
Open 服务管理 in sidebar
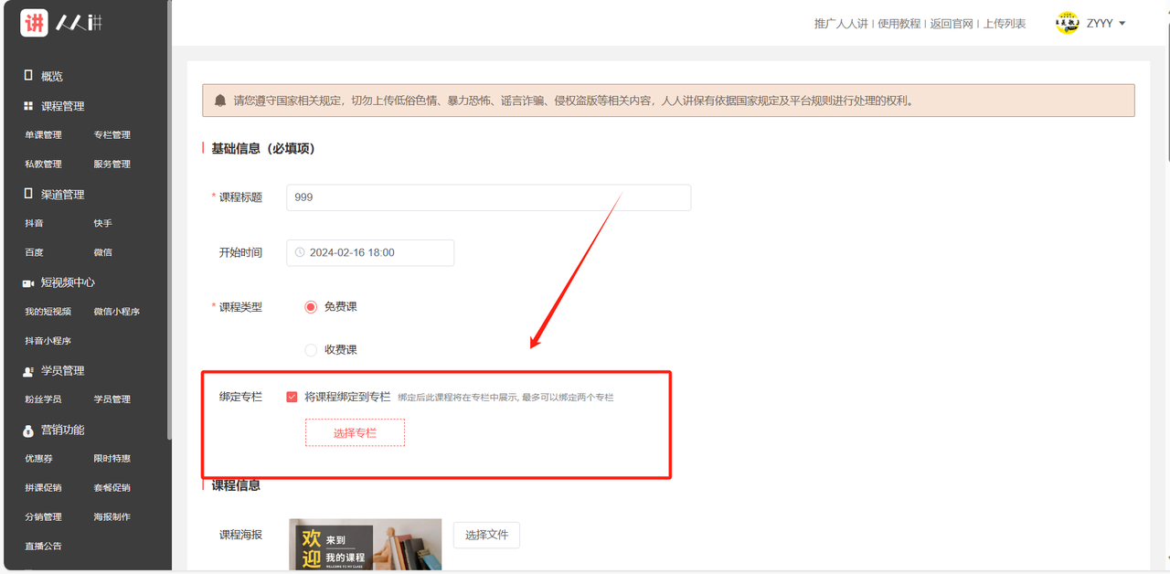tap(112, 165)
